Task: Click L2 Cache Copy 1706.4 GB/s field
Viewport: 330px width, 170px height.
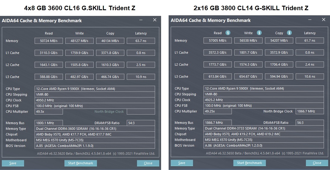Action: pos(279,64)
